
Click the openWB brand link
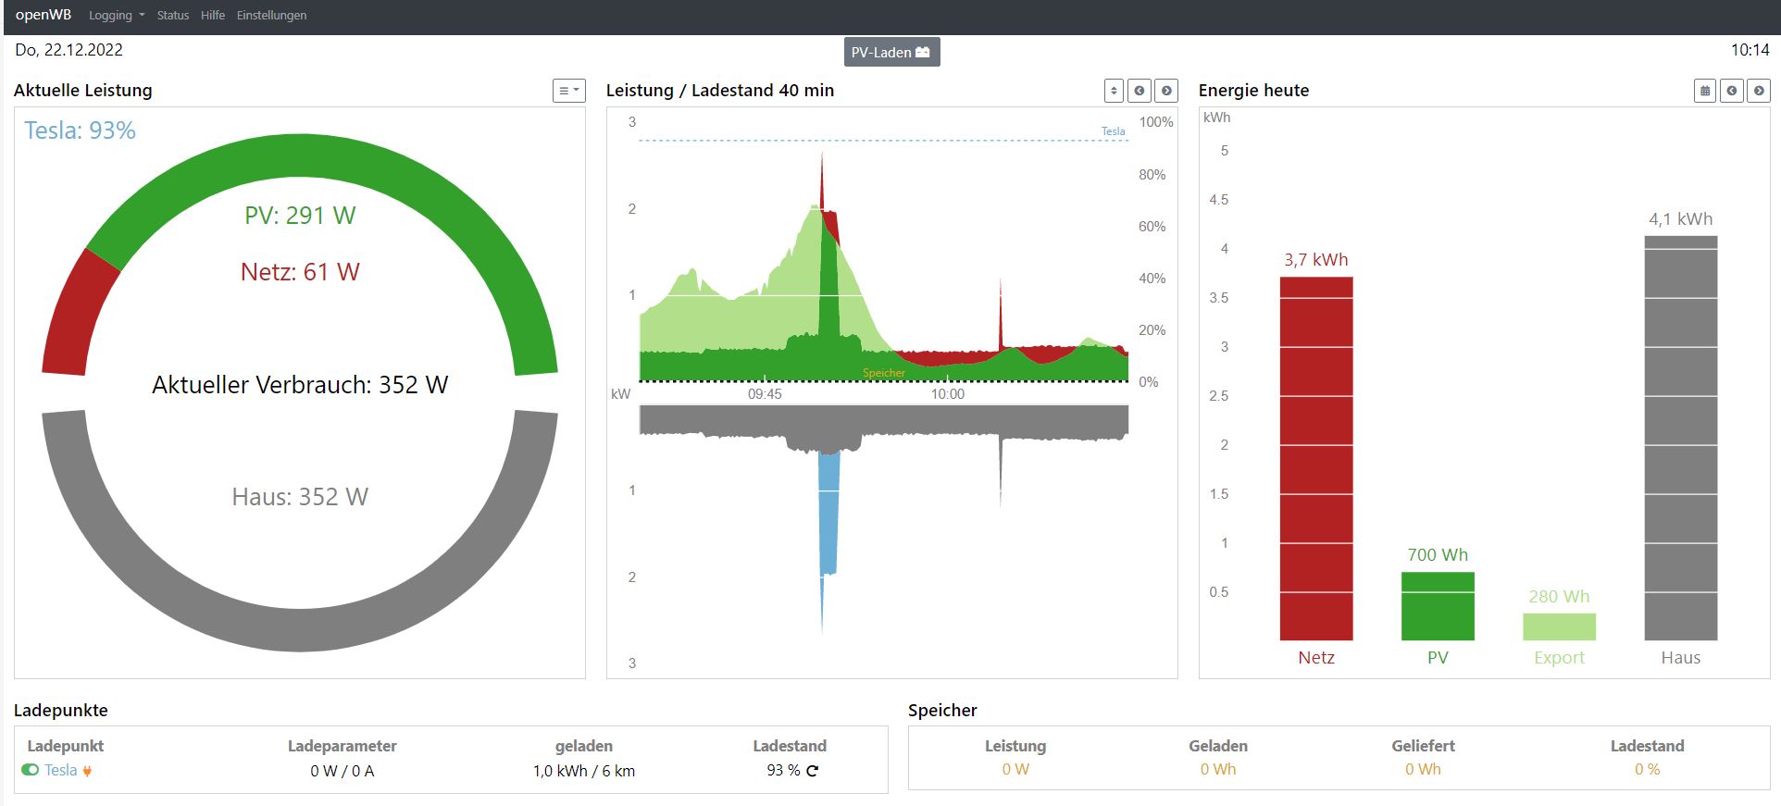pos(44,15)
